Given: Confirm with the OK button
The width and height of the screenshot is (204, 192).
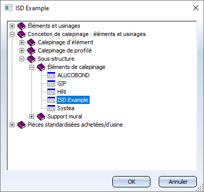Looking at the screenshot, I should pos(131,182).
